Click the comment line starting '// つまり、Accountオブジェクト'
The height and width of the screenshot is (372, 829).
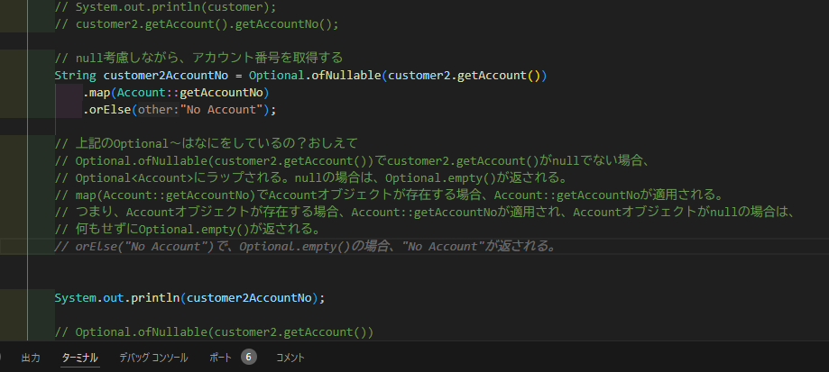(x=425, y=212)
